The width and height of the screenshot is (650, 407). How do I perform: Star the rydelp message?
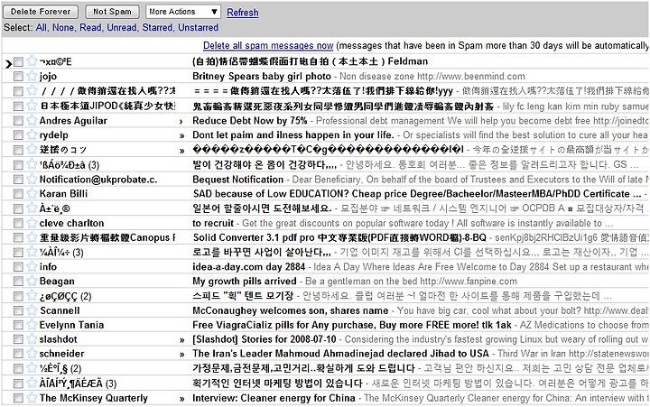coord(32,134)
